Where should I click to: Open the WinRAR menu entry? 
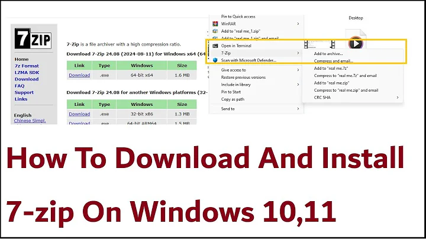pyautogui.click(x=228, y=24)
